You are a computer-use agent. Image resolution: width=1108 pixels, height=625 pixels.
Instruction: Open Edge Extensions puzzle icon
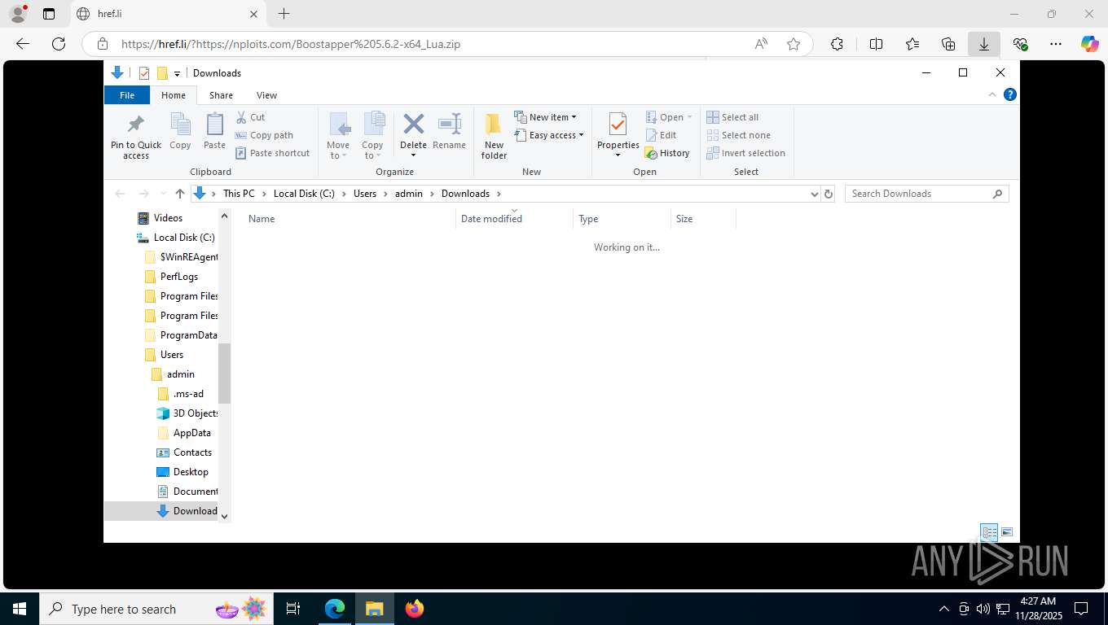(837, 44)
